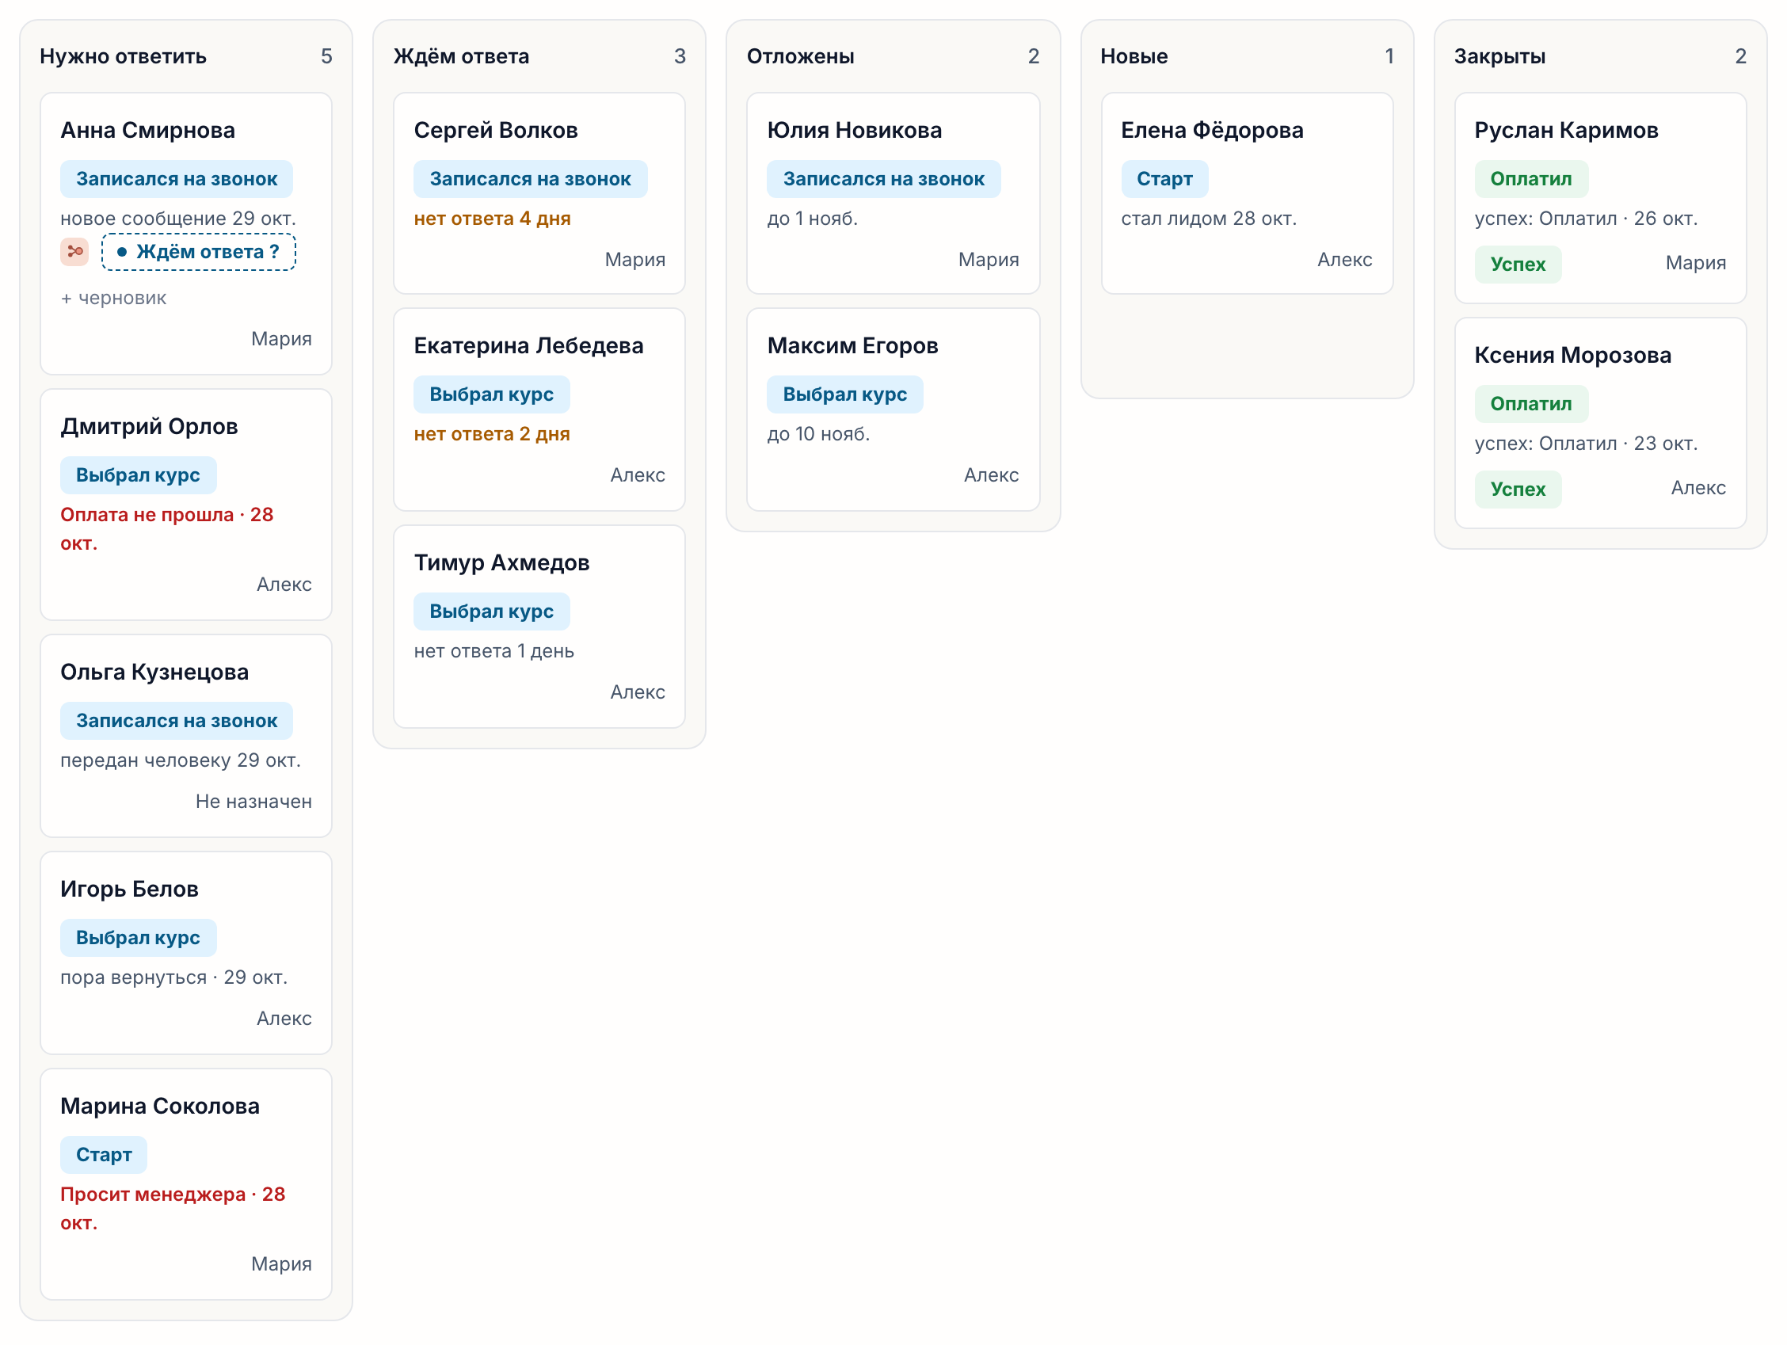Click «Не назначен» assignee on Ольга card

pos(253,802)
